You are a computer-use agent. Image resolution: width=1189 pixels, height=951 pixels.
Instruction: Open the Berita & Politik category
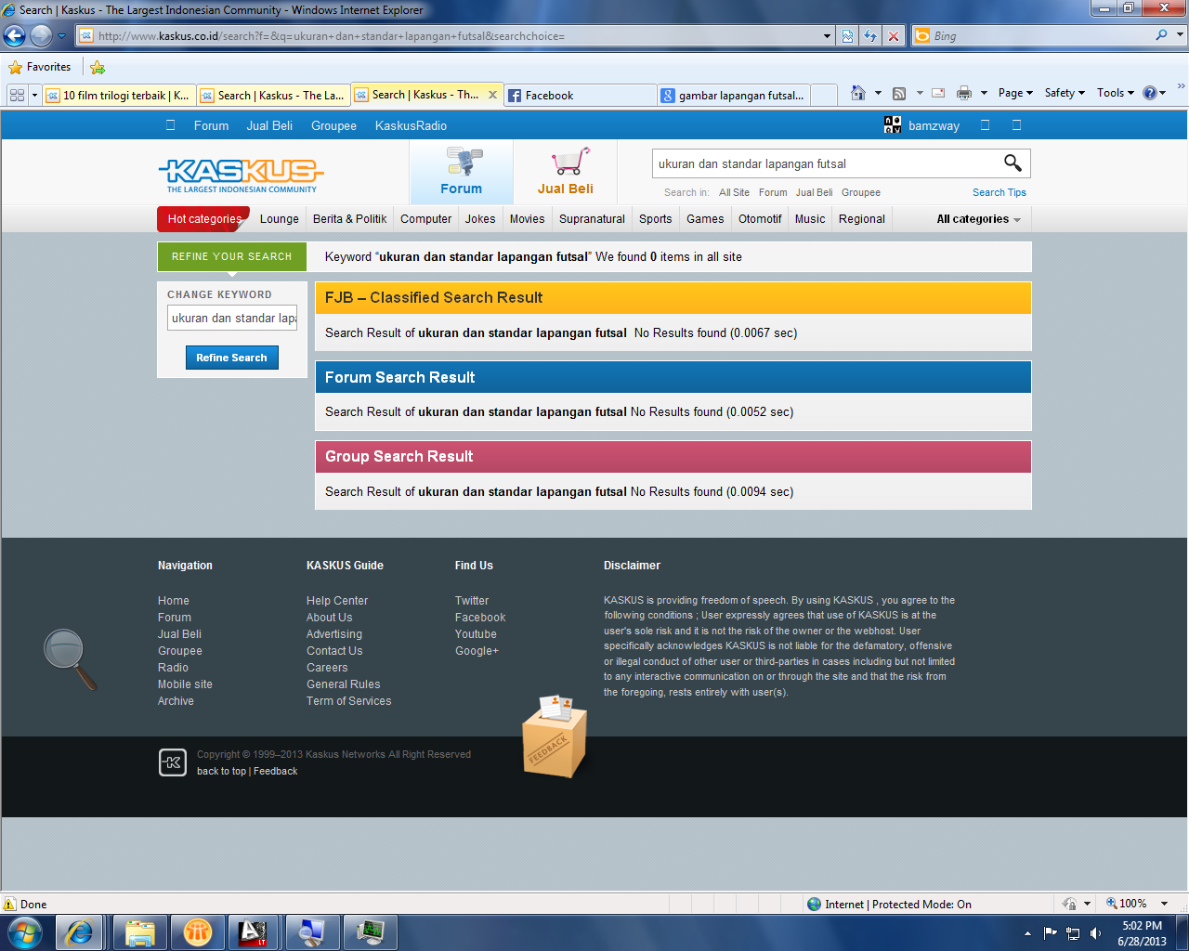click(350, 219)
